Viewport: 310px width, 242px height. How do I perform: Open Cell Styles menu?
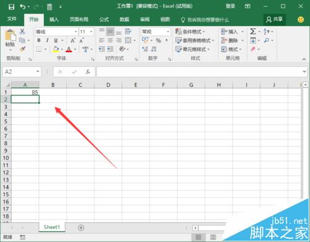pyautogui.click(x=192, y=49)
